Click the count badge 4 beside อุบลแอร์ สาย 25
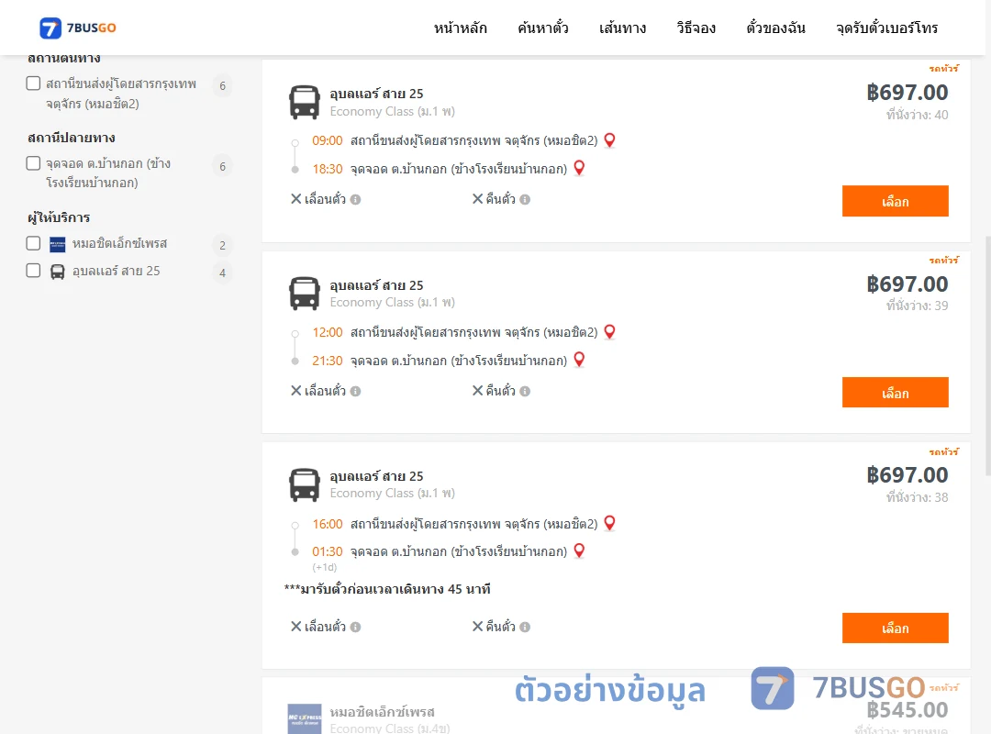This screenshot has height=734, width=991. point(222,273)
